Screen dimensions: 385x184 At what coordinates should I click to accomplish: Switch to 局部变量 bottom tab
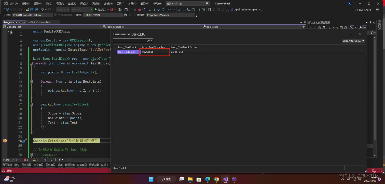point(94,165)
